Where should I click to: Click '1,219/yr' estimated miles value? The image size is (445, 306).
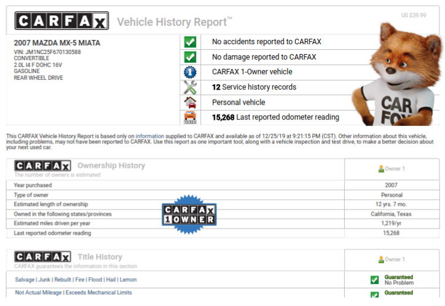(391, 223)
